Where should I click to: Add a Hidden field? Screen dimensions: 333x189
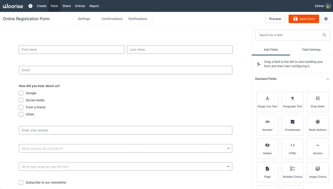point(267,149)
